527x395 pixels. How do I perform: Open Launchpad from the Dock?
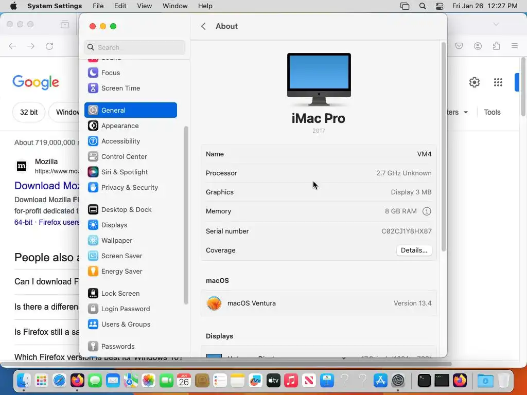point(41,381)
